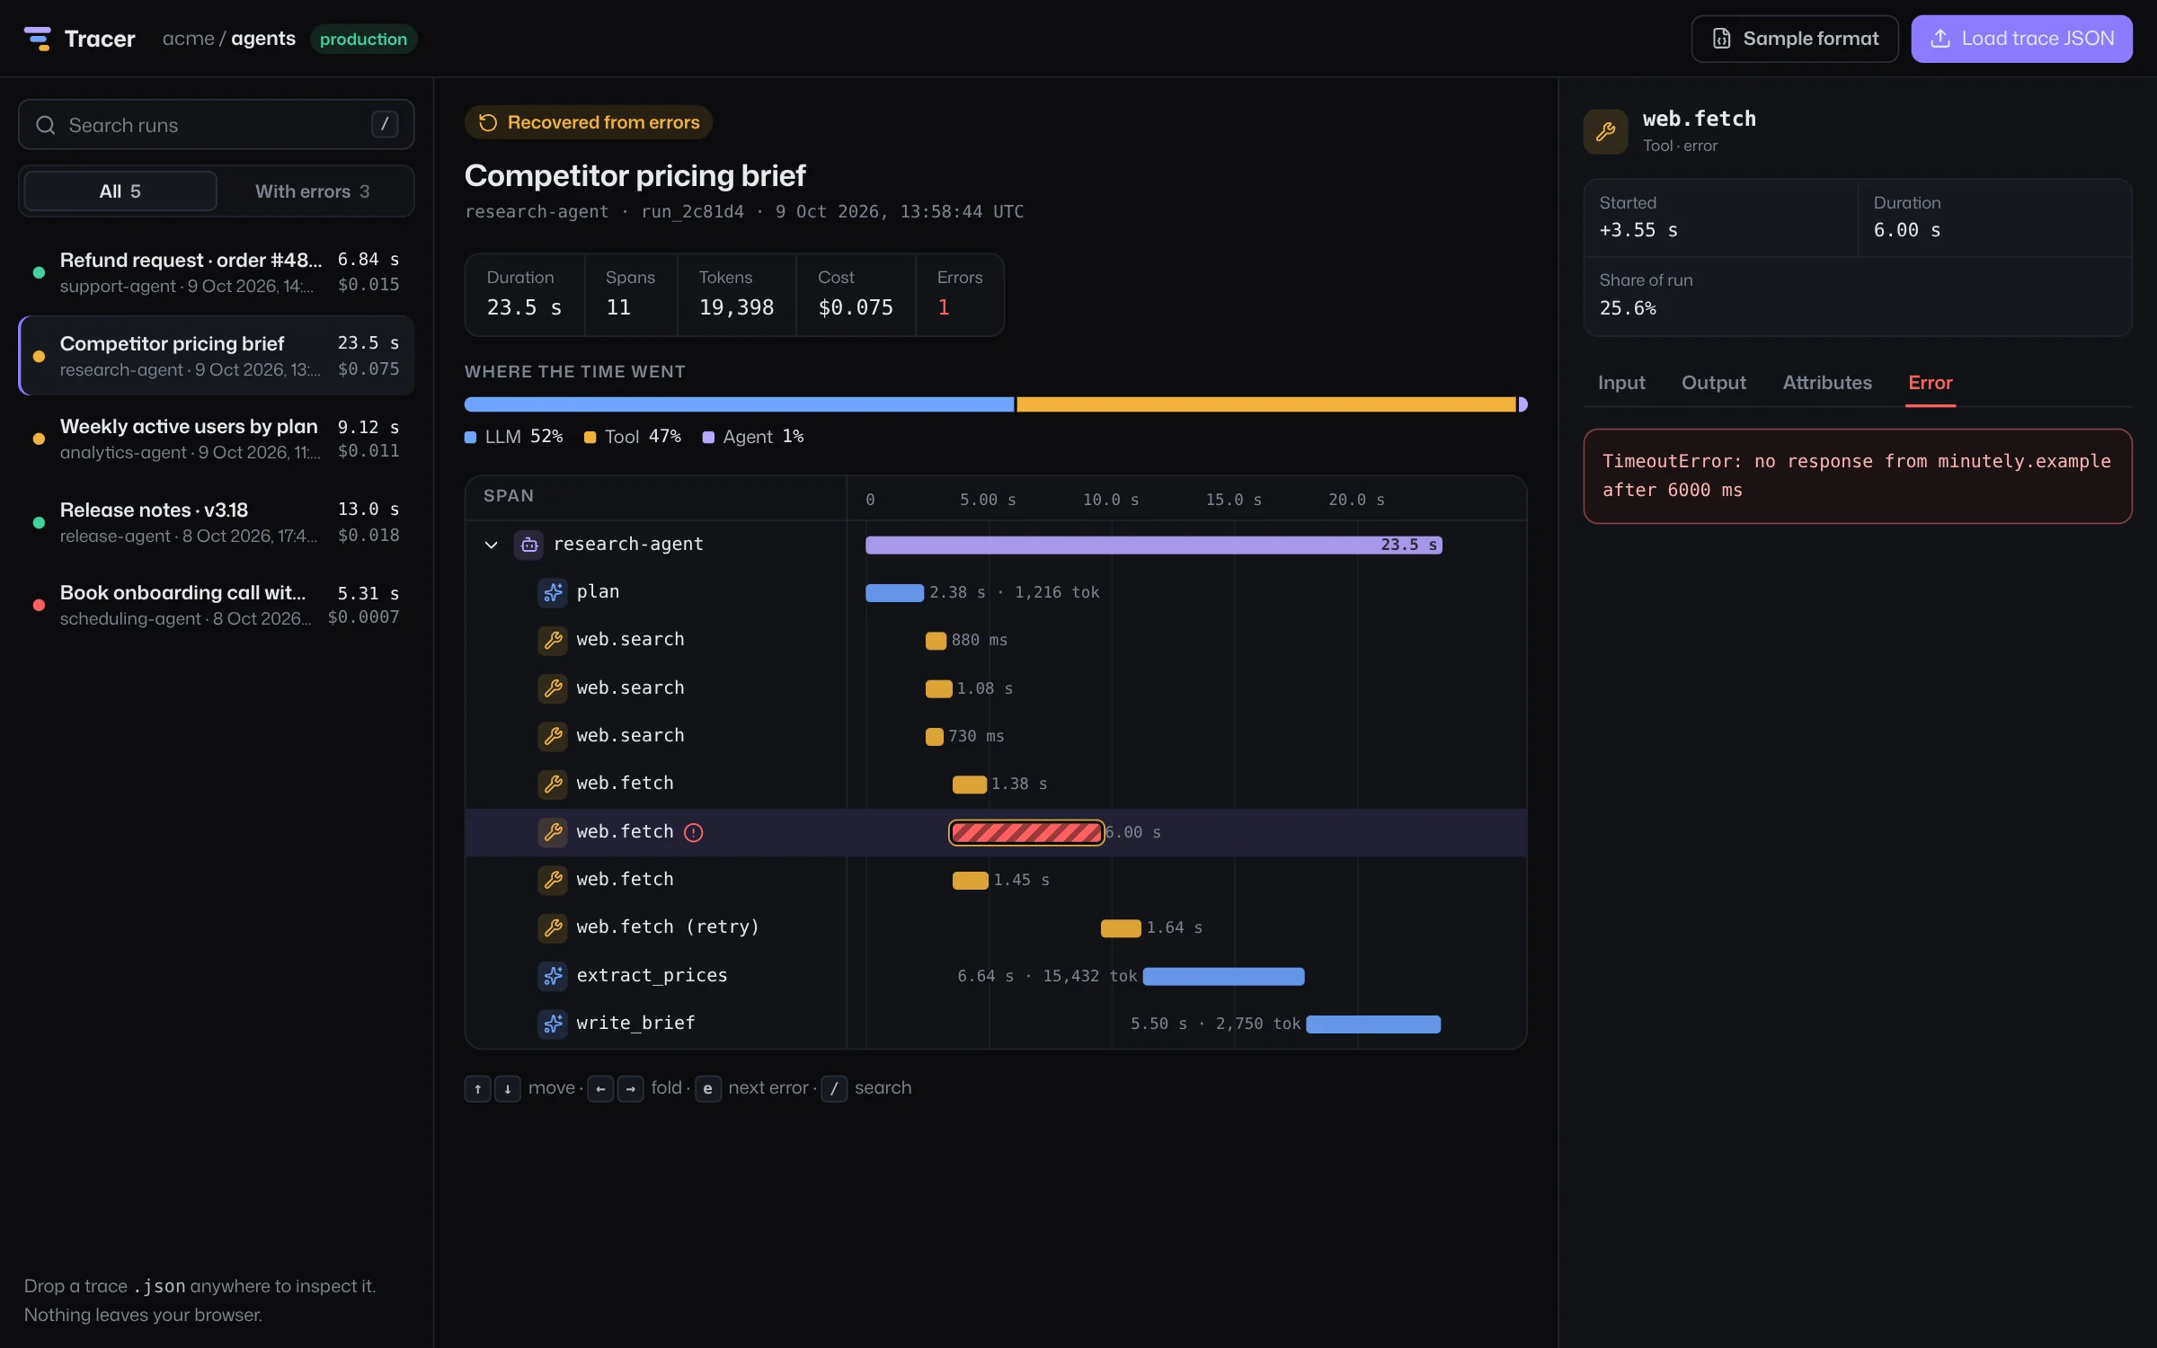Click the plan span sparkle icon

(553, 592)
